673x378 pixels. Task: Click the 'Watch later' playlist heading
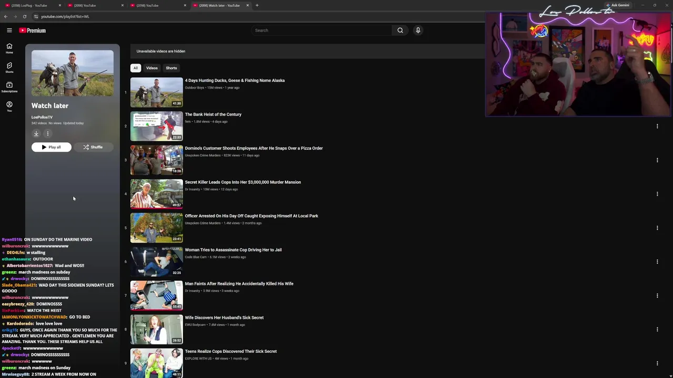(50, 106)
